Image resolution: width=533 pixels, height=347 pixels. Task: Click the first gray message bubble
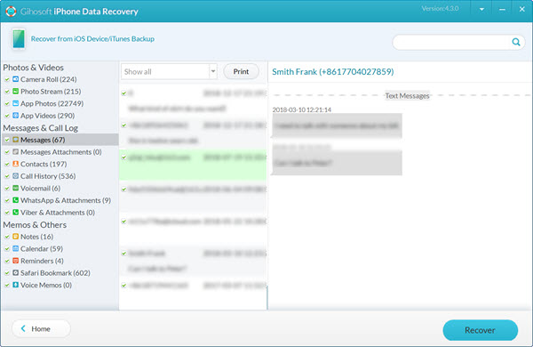click(x=337, y=125)
